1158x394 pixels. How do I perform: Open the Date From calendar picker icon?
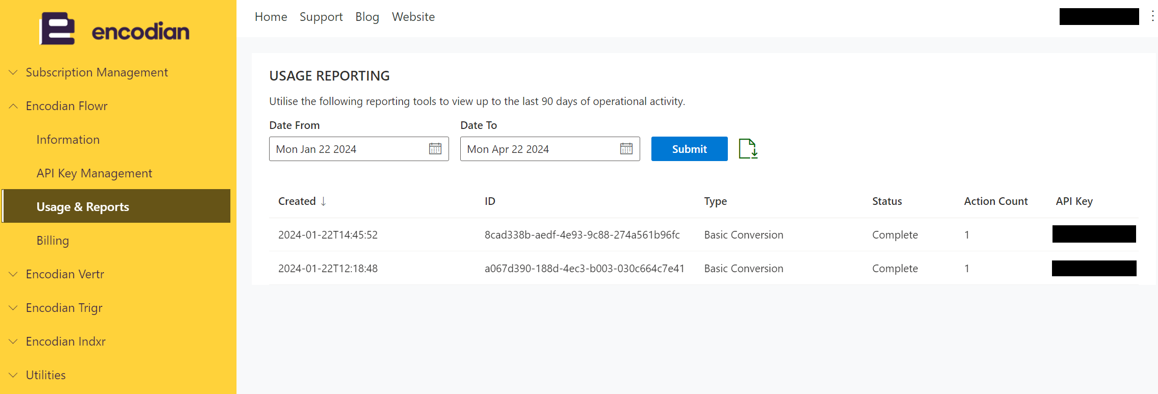[x=435, y=149]
